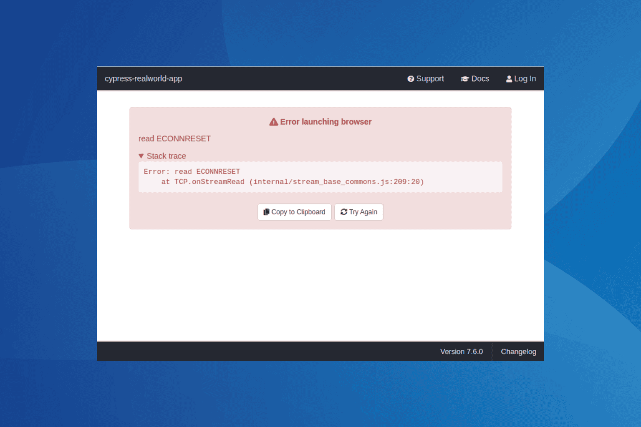This screenshot has width=641, height=427.
Task: Click the 'Error: read ECONNRESET' trace line
Action: click(x=192, y=171)
